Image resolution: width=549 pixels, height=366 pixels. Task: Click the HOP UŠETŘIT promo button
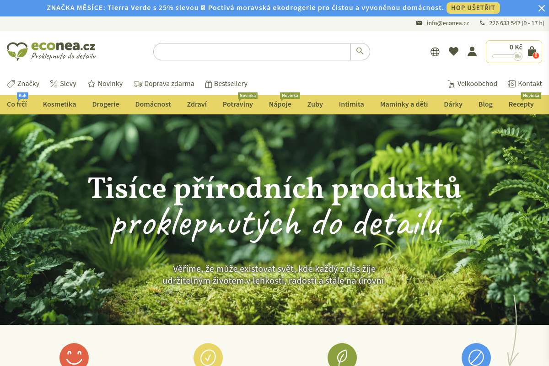(x=473, y=8)
